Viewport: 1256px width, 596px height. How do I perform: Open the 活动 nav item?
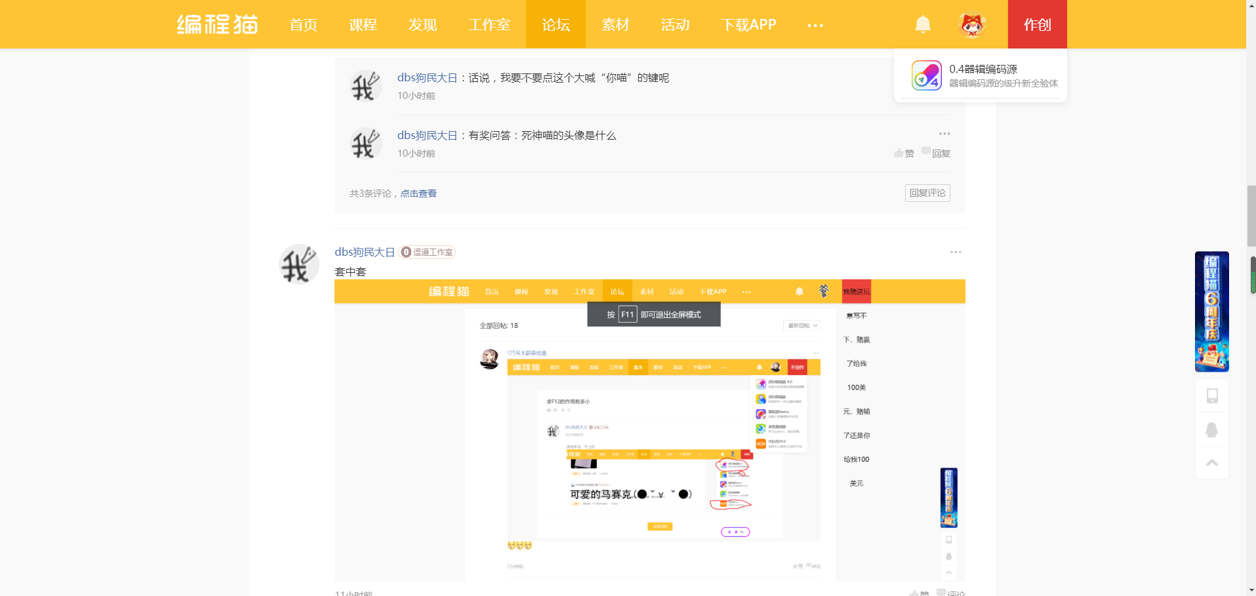675,25
